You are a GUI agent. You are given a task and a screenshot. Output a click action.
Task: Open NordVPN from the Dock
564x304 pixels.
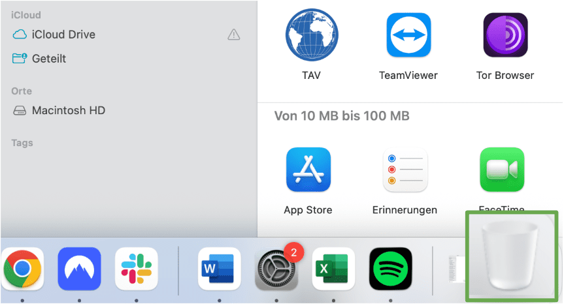79,269
